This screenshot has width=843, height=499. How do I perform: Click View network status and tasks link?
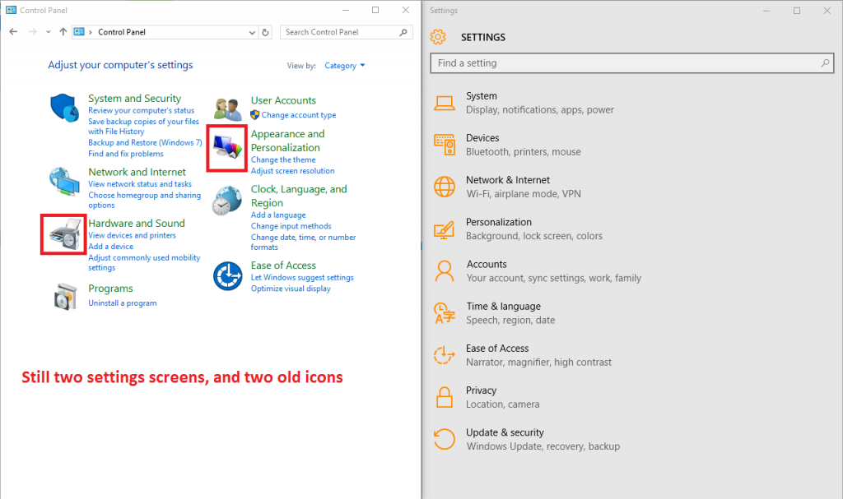(140, 183)
